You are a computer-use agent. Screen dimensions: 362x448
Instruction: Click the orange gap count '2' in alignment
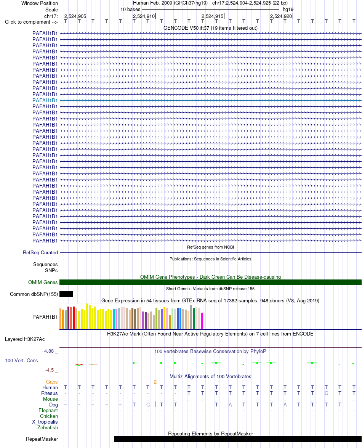tap(155, 382)
